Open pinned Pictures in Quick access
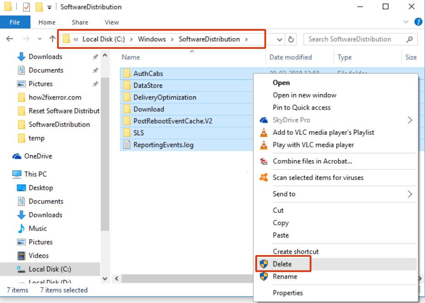Viewport: 425px width, 303px height. [x=41, y=84]
